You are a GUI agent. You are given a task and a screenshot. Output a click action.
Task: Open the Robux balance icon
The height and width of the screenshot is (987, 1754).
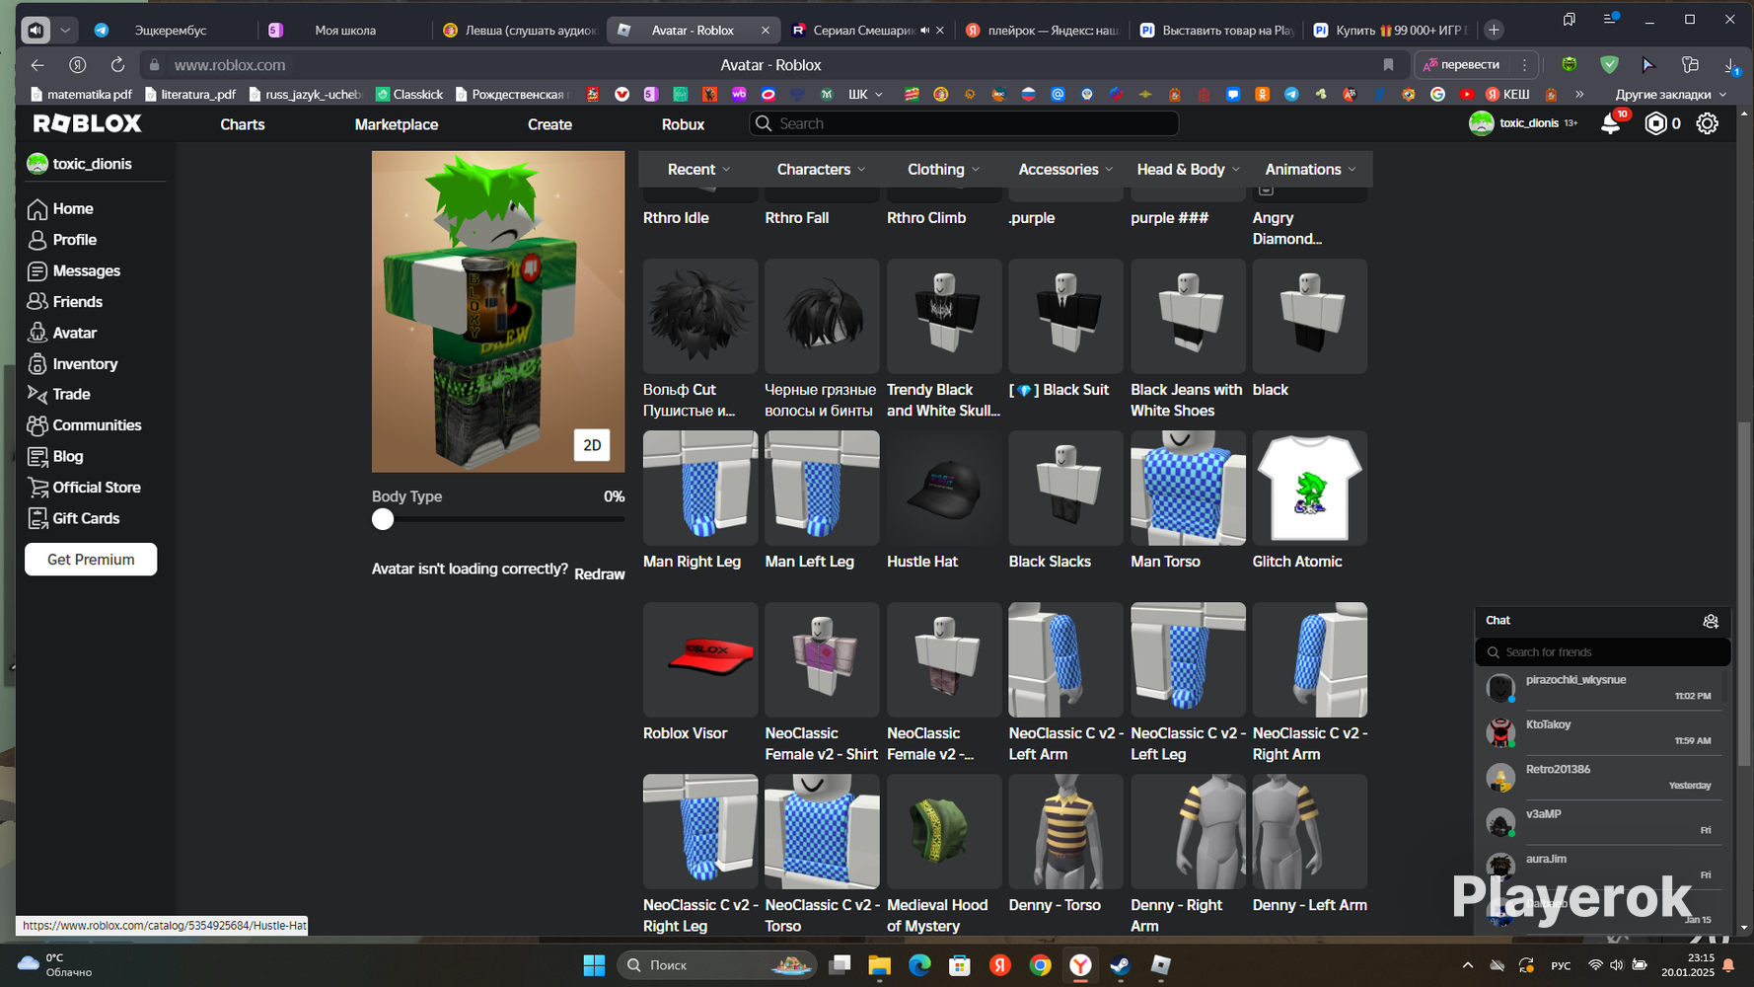coord(1656,124)
